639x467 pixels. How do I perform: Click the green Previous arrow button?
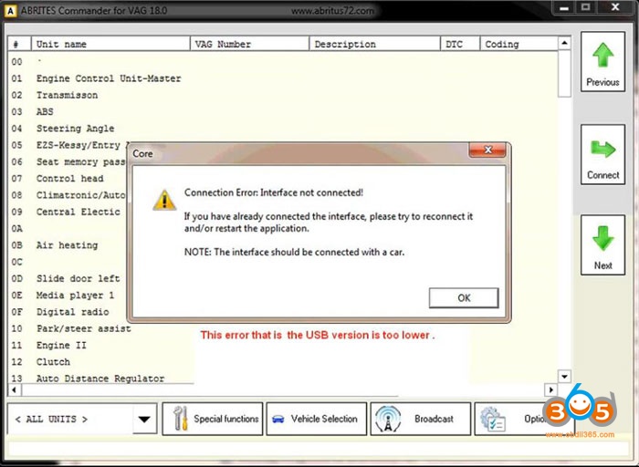(x=602, y=61)
